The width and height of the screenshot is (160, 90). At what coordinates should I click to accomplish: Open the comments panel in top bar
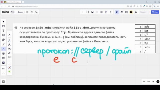point(126,12)
